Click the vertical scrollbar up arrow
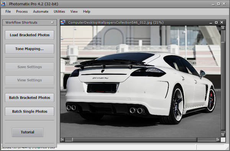The height and width of the screenshot is (151, 230). [x=223, y=28]
